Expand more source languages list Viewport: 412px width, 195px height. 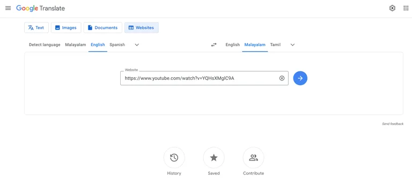pos(137,45)
